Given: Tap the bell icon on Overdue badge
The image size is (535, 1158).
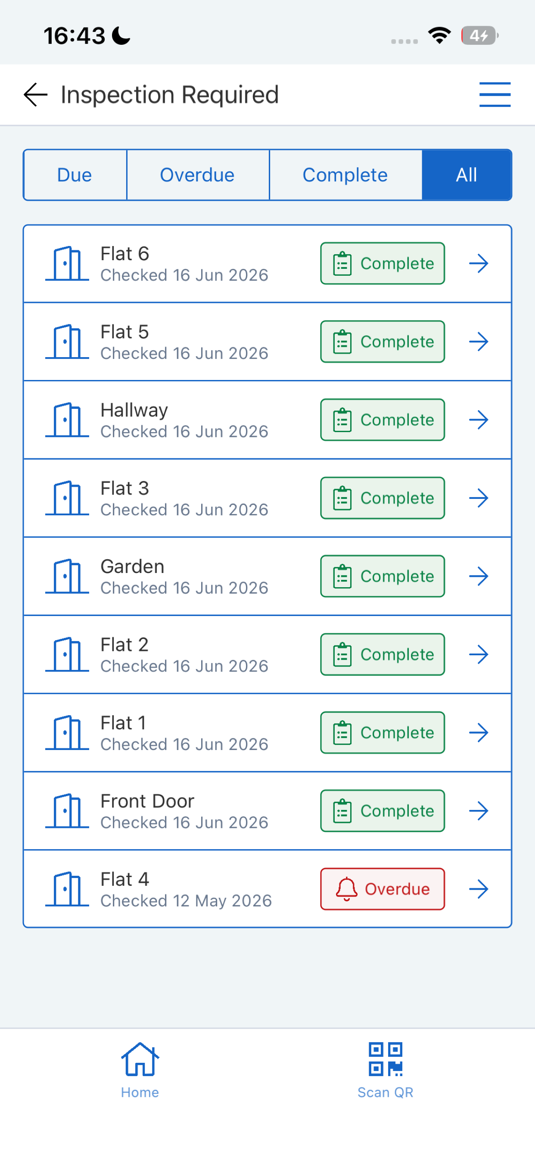Looking at the screenshot, I should click(347, 889).
